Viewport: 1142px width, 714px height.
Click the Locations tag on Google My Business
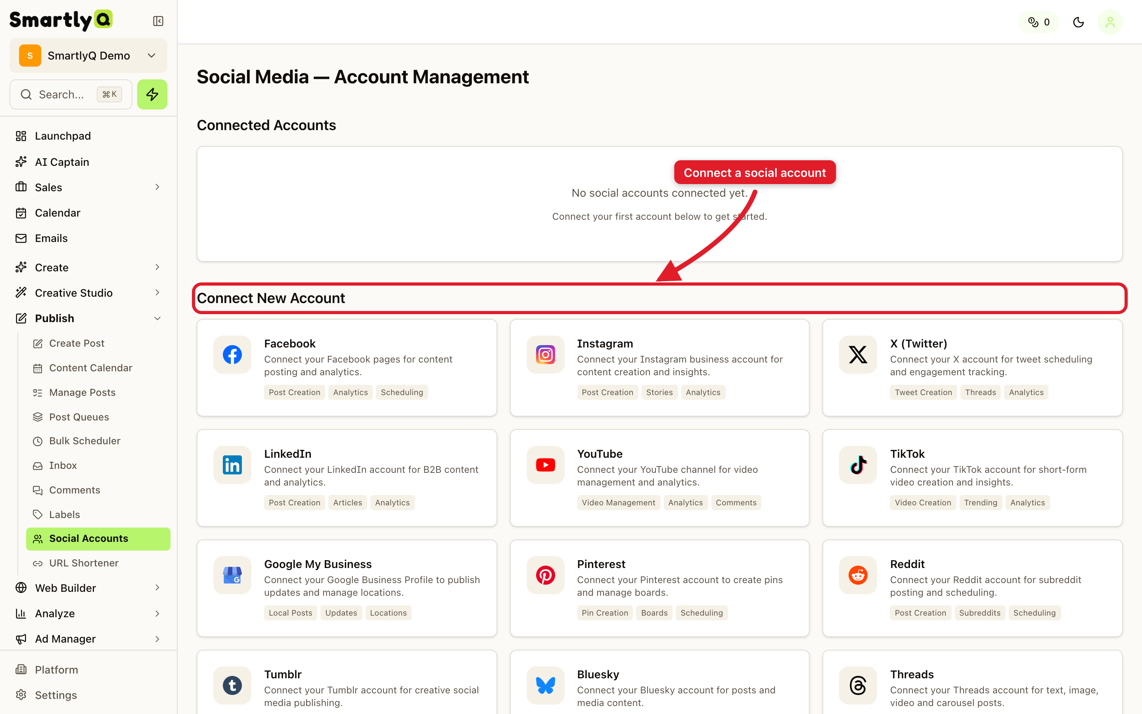[x=388, y=613]
